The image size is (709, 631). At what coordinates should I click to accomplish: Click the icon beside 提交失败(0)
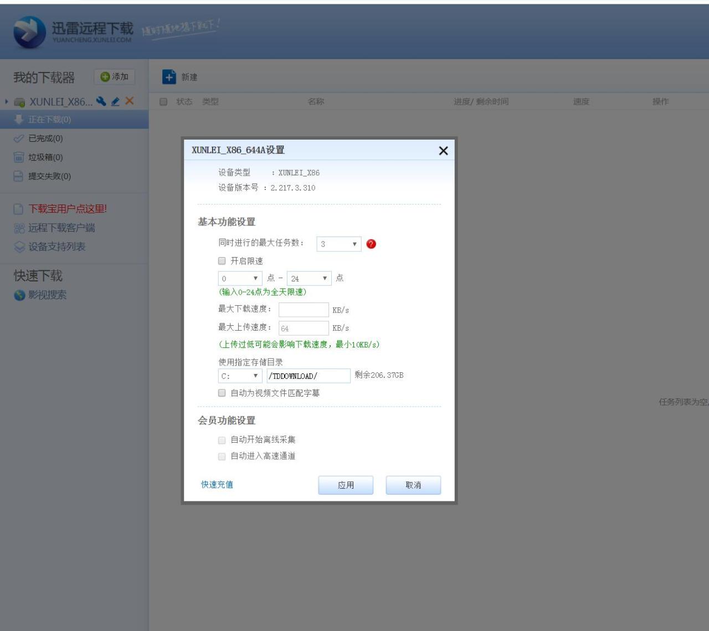tap(19, 176)
